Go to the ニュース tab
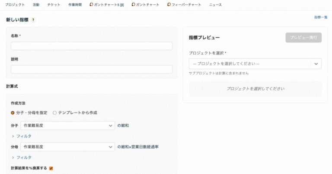 215,5
